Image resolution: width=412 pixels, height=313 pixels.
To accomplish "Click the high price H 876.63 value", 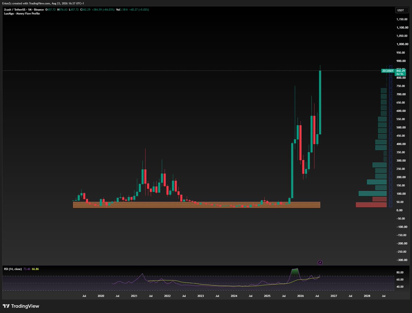I will [61, 10].
